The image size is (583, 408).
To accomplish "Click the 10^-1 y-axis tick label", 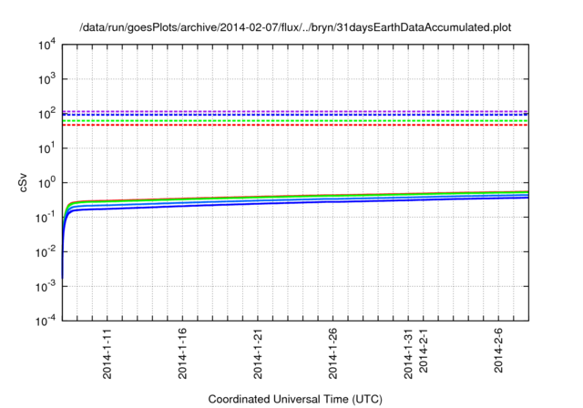I will point(46,217).
